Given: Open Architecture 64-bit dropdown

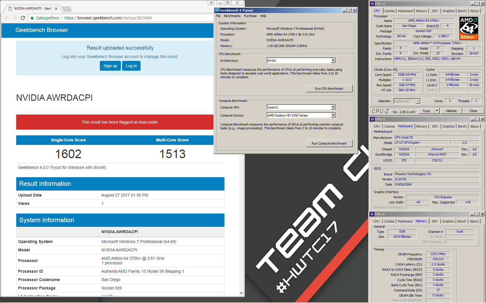Looking at the screenshot, I should (333, 61).
